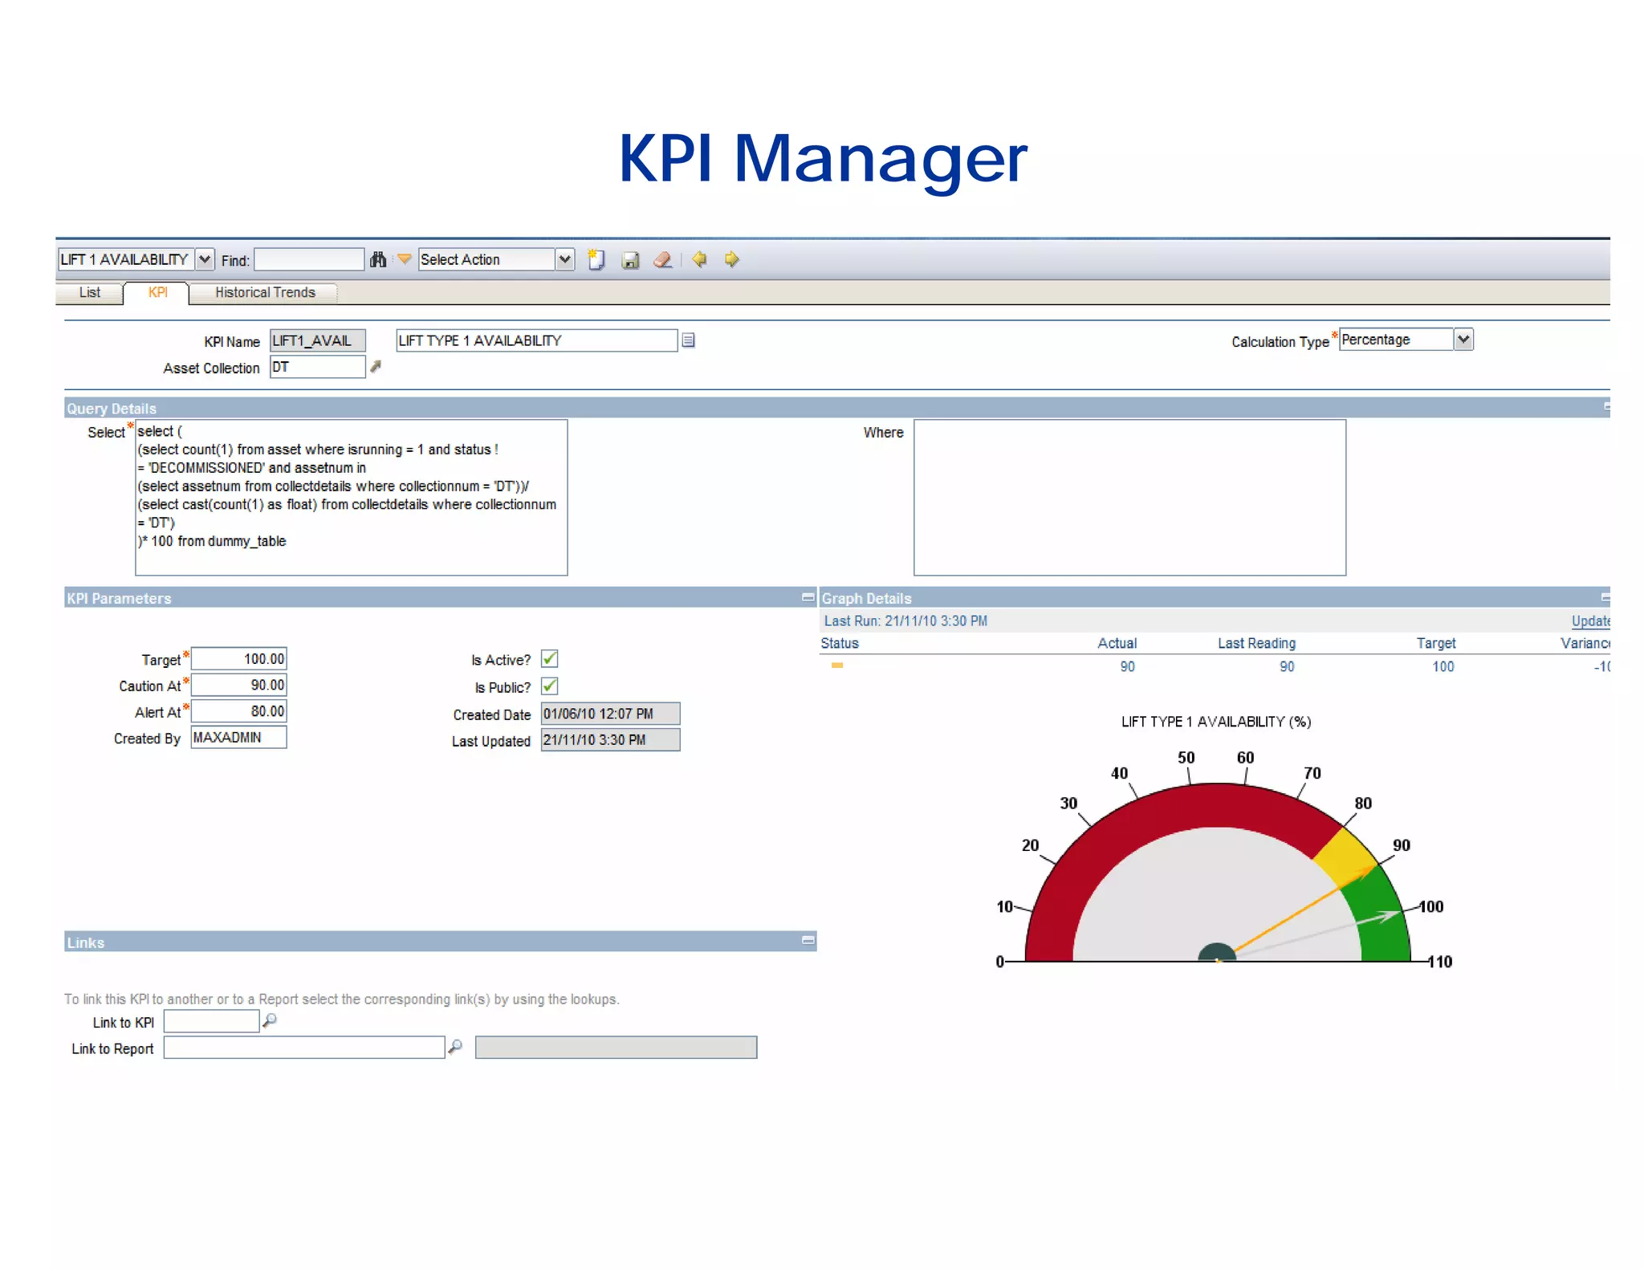Open the LIFT 1 AVAILABILITY dropdown
1644x1270 pixels.
click(205, 259)
